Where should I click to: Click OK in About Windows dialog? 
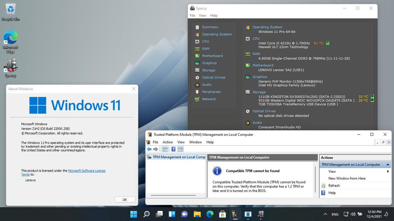coord(125,199)
